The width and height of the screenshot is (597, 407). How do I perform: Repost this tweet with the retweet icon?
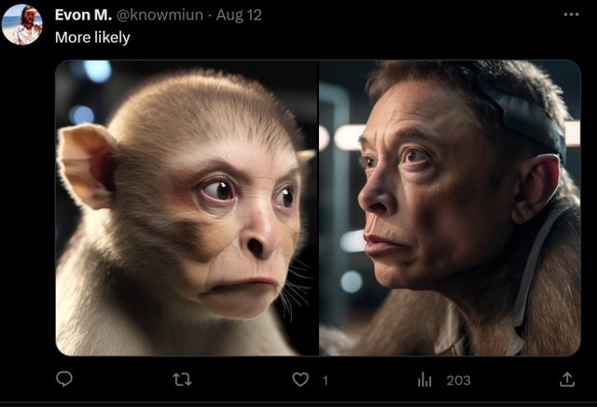coord(182,380)
